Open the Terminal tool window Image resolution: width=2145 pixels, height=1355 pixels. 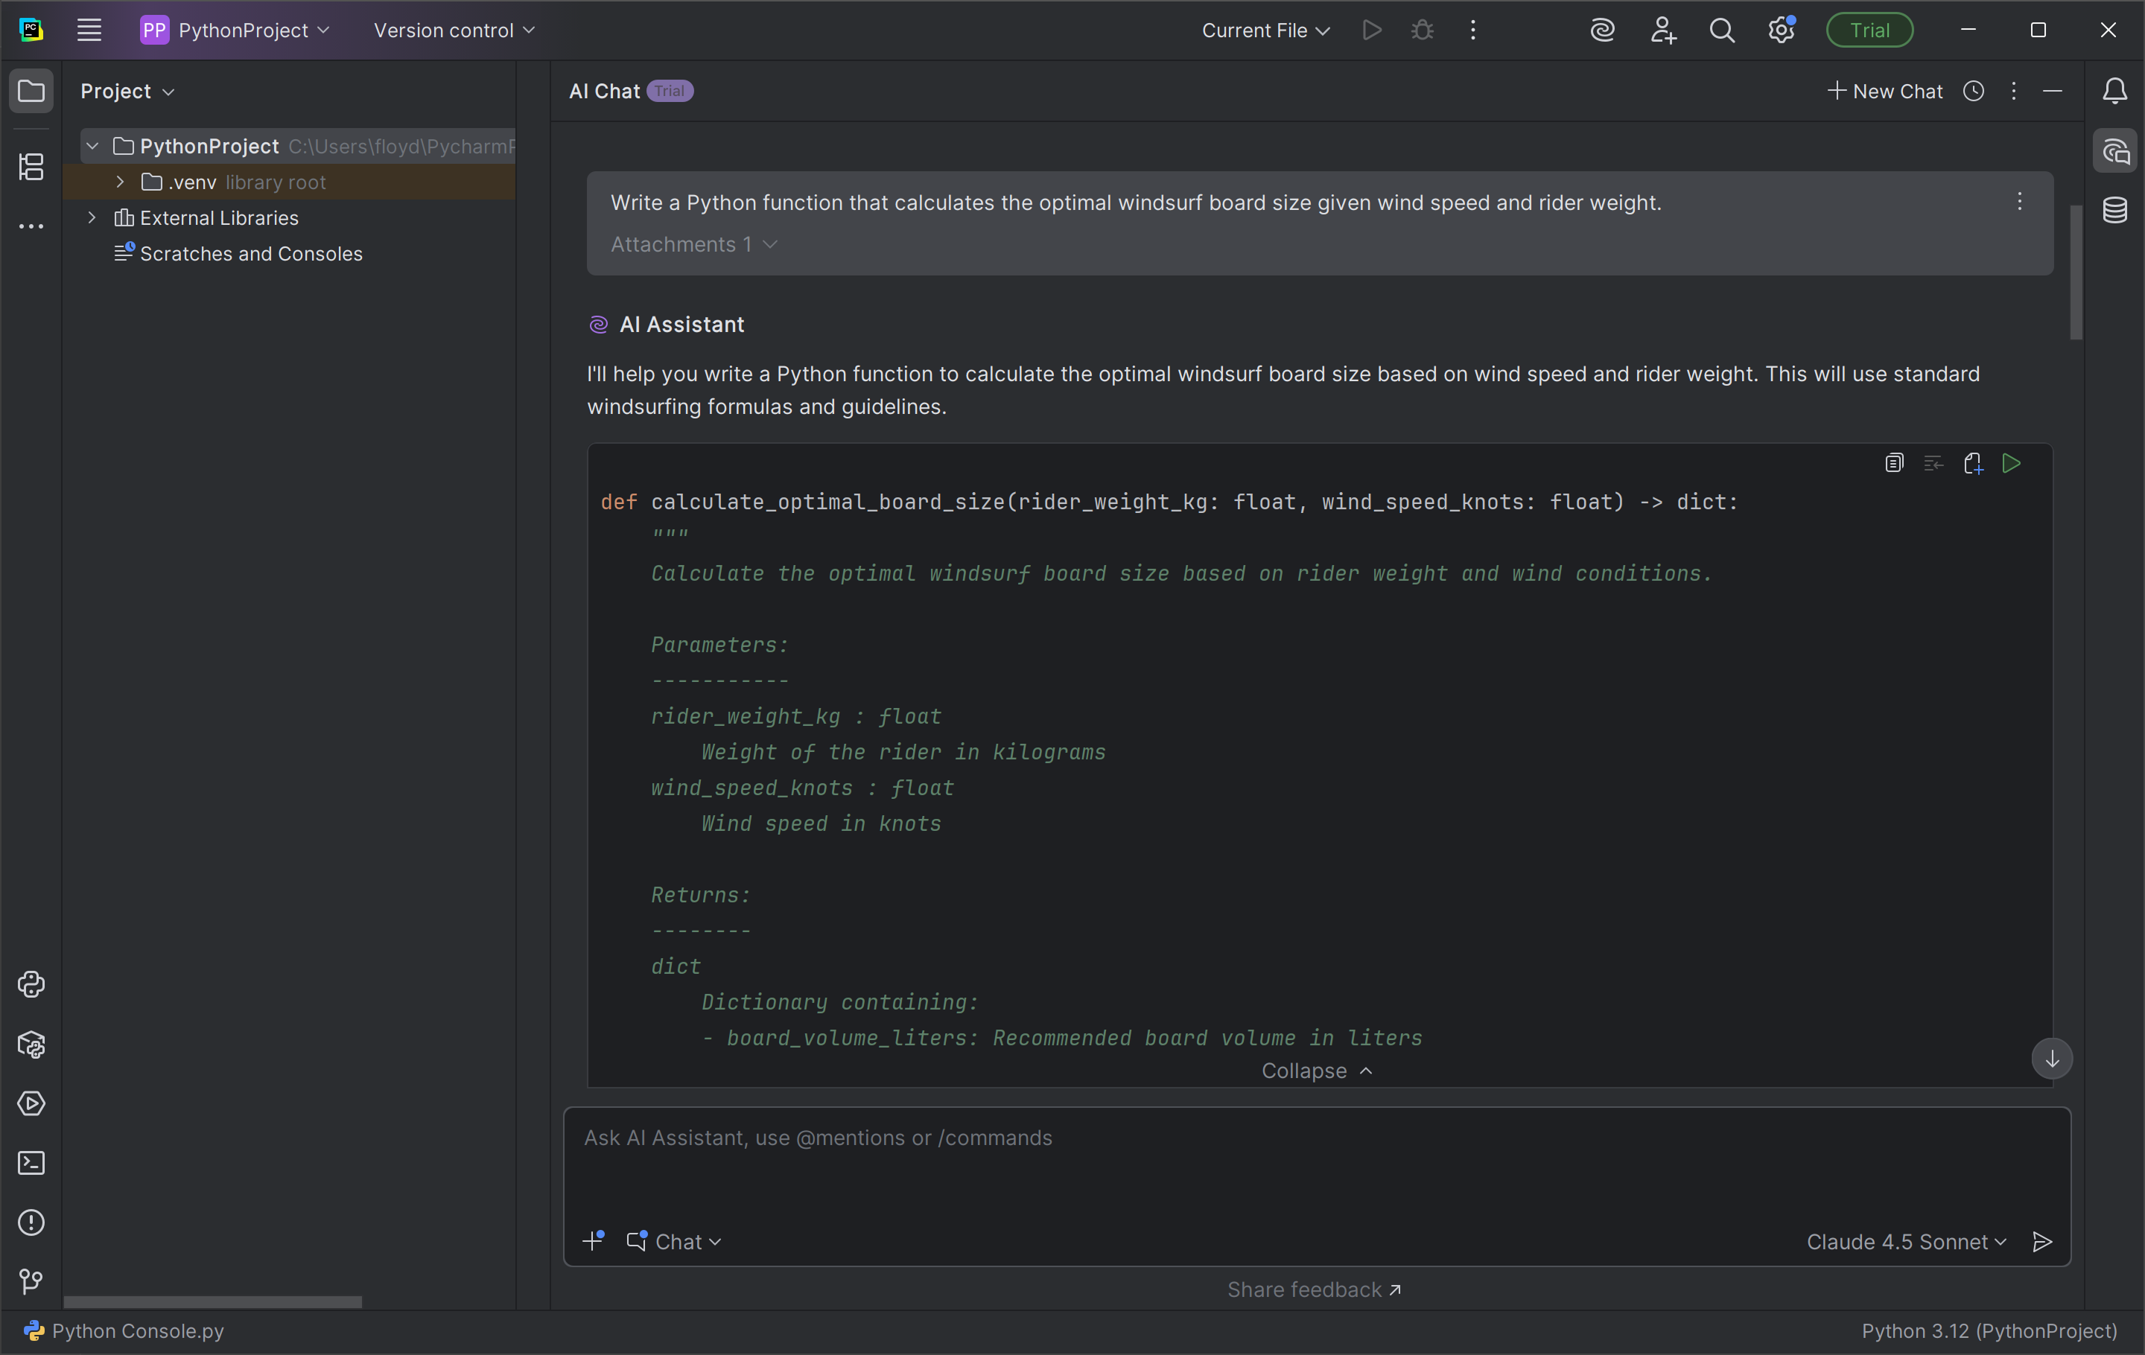click(x=31, y=1163)
